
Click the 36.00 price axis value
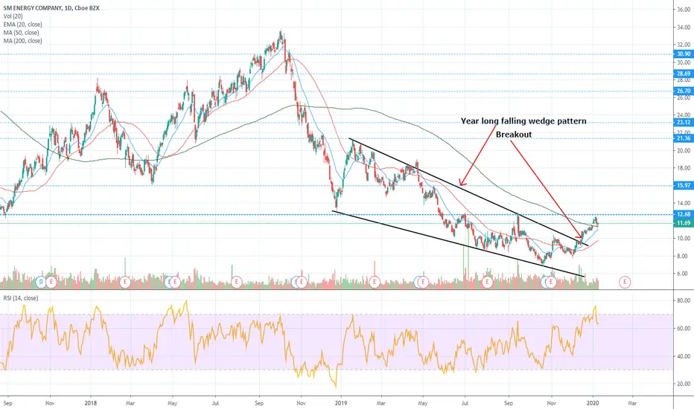point(684,9)
